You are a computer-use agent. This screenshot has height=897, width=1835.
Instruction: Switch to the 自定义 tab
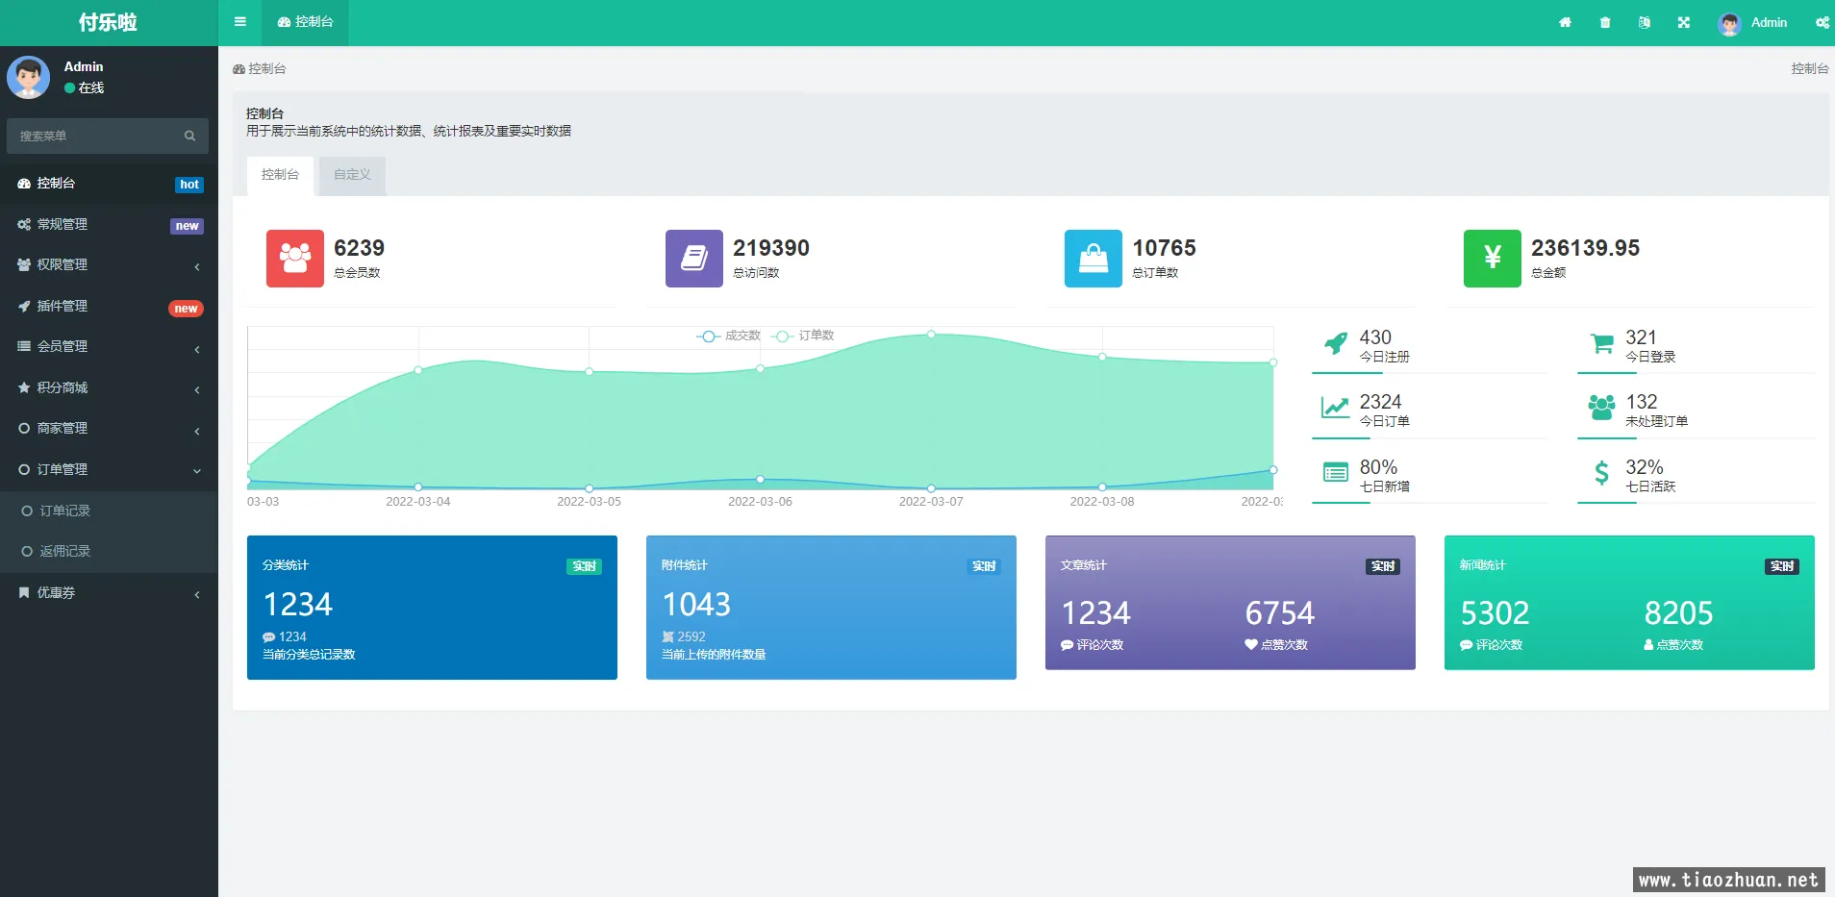352,175
